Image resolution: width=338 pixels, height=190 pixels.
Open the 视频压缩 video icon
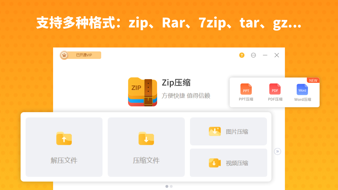click(x=215, y=163)
